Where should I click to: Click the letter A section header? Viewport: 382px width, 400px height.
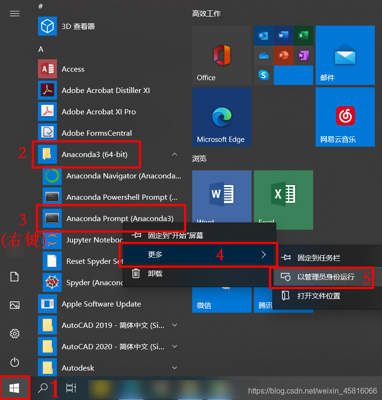41,49
